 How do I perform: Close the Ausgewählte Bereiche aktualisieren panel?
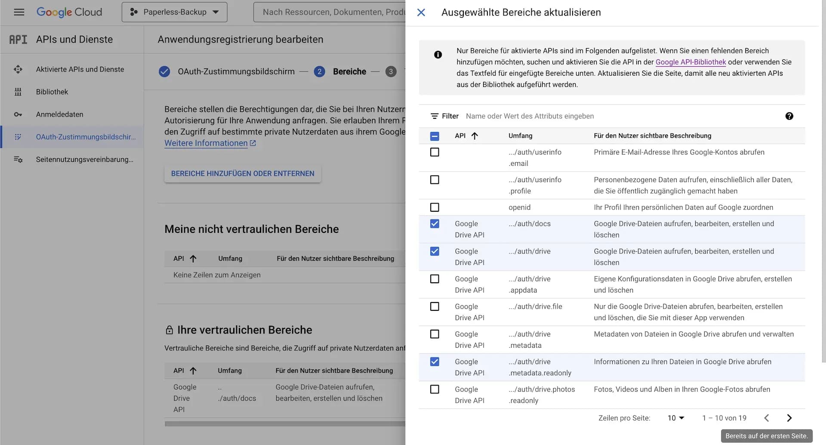point(421,12)
